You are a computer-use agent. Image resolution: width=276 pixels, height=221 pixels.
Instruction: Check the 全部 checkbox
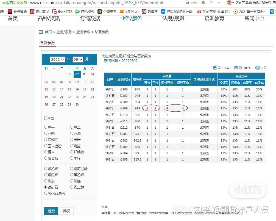46,118
